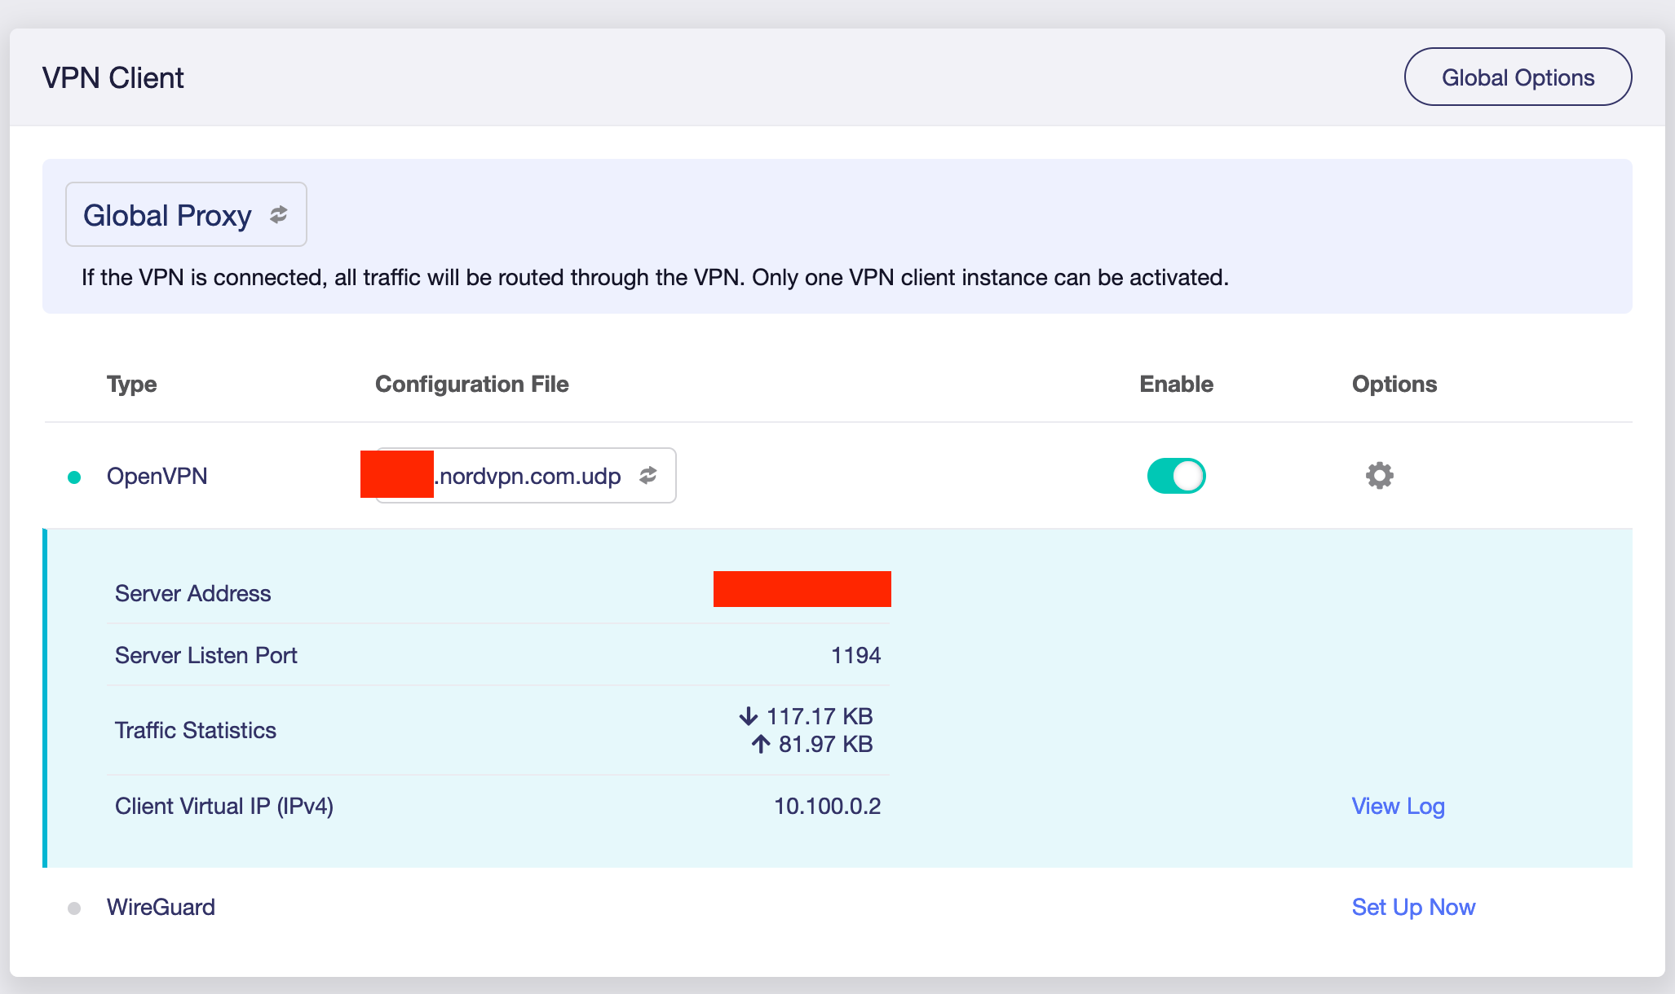Click the VPN Client page title
The image size is (1675, 994).
tap(113, 78)
